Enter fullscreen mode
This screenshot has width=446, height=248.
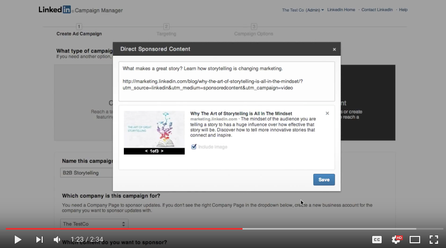pyautogui.click(x=434, y=240)
